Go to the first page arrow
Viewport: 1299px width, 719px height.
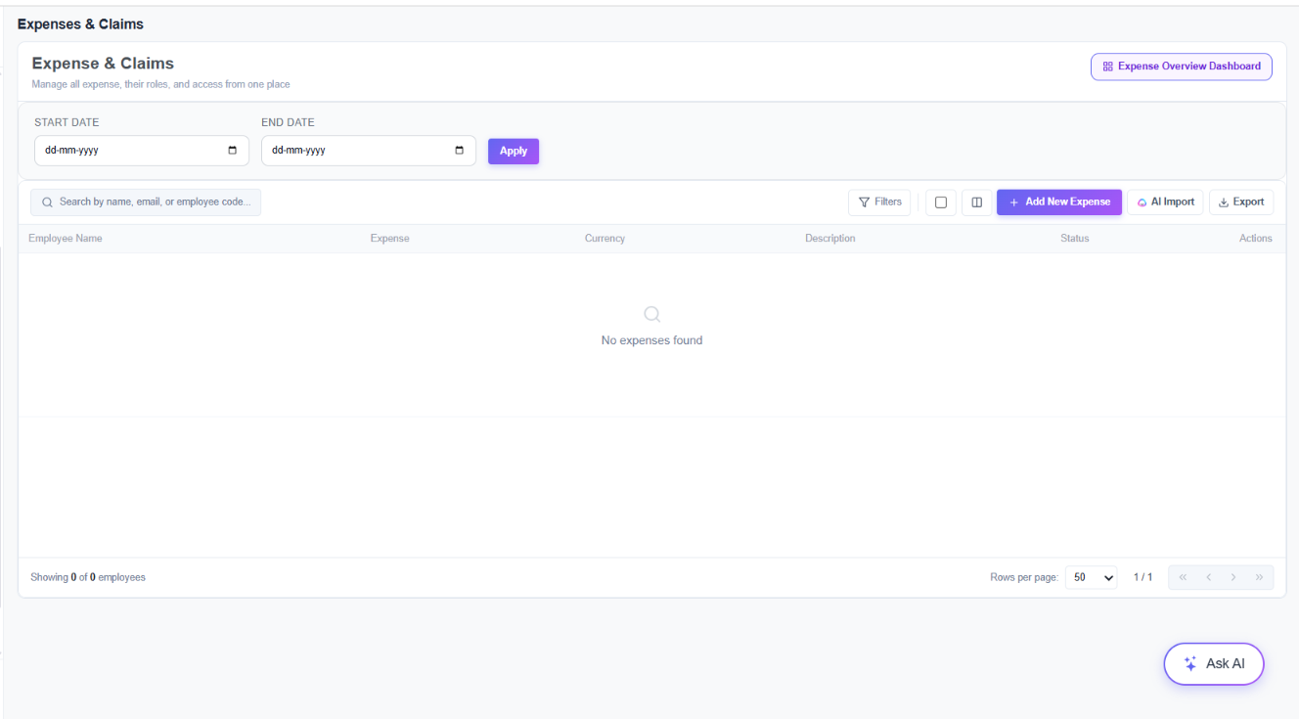point(1183,577)
